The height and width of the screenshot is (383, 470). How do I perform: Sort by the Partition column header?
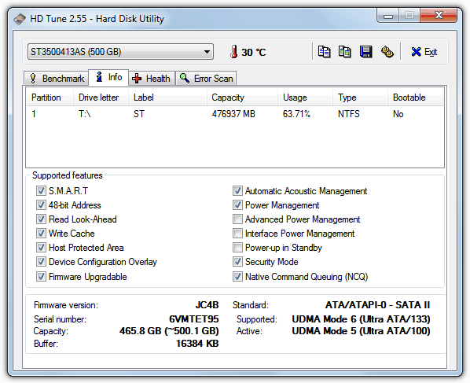pos(50,98)
